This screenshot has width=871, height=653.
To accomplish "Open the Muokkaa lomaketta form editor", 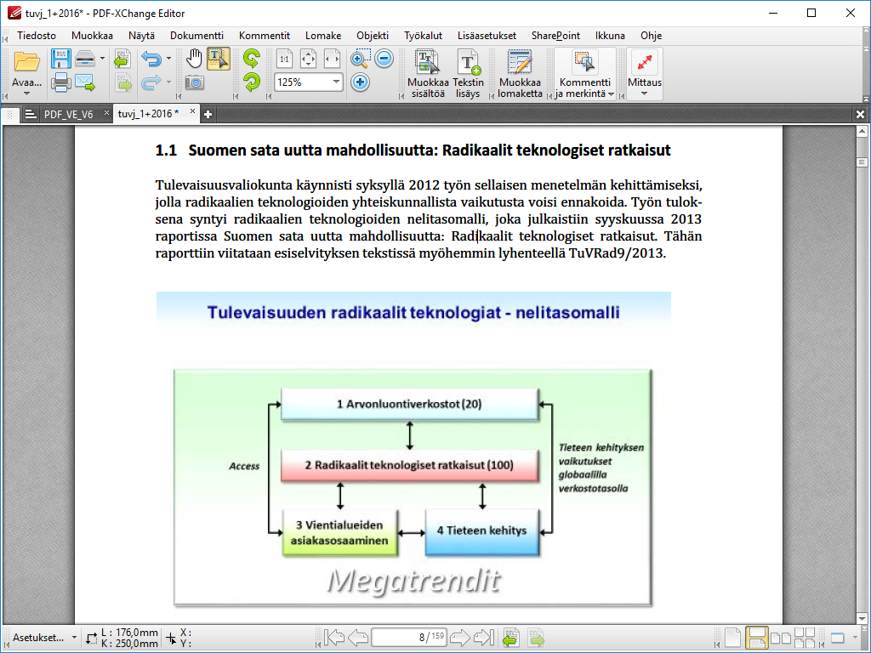I will pyautogui.click(x=520, y=74).
